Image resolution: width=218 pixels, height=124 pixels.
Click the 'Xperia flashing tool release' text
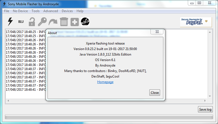[x=105, y=43]
